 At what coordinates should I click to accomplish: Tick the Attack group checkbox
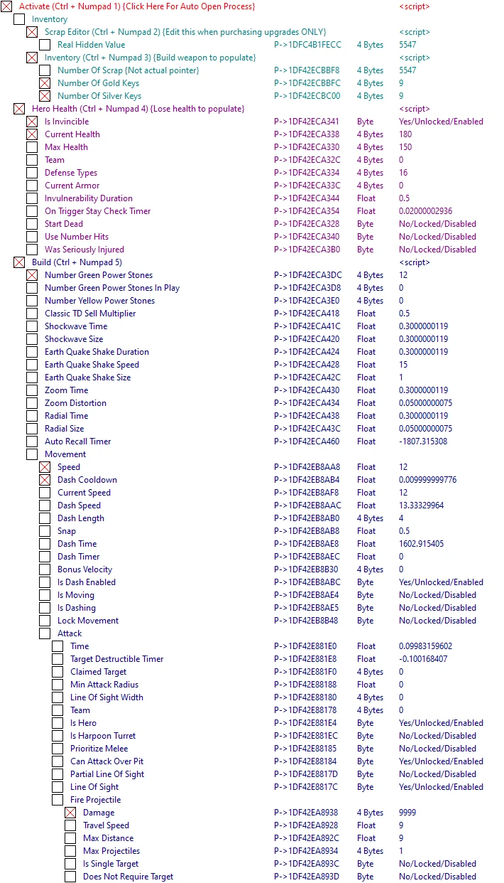coord(45,633)
